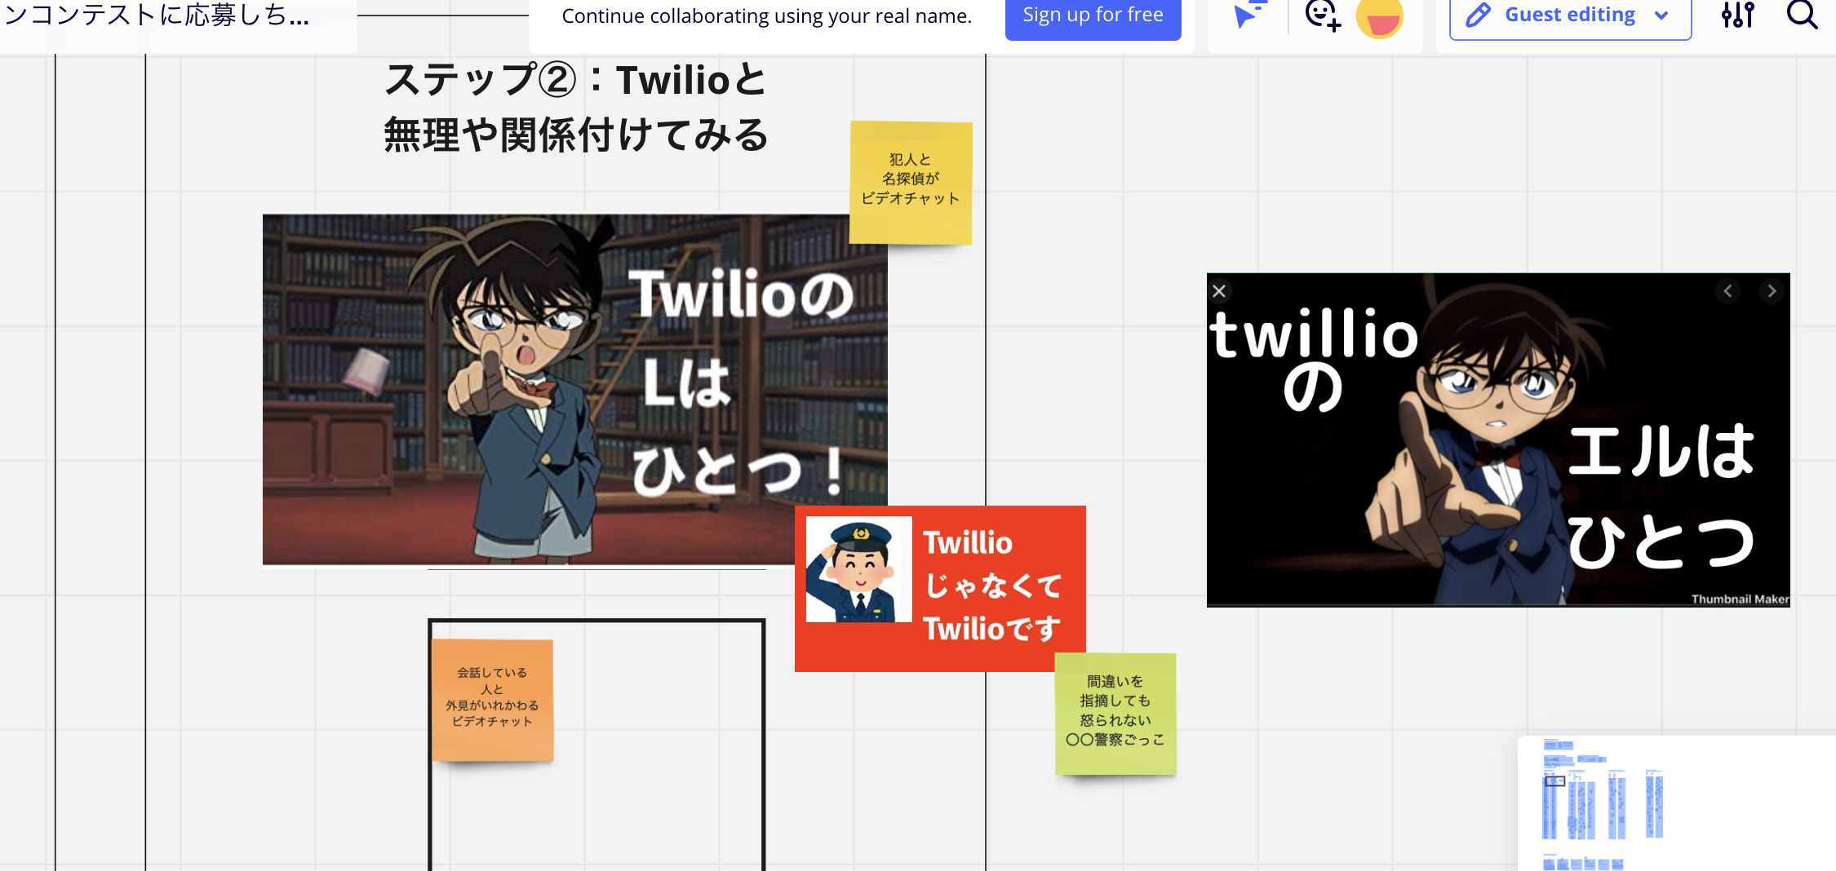This screenshot has width=1836, height=871.
Task: Select the green 警察ごっこ sticky note
Action: pos(1115,713)
